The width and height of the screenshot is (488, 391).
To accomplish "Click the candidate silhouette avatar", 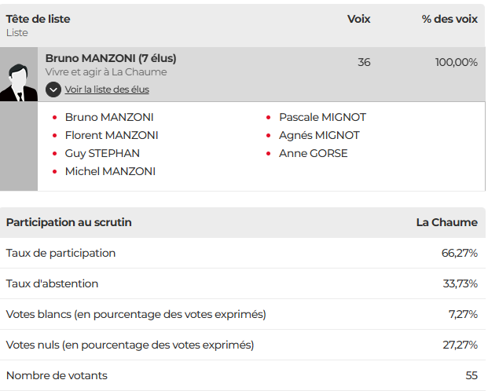I will 18,82.
